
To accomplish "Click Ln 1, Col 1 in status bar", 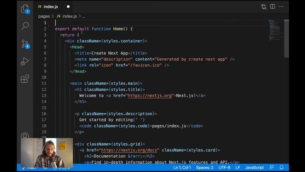I will click(182, 168).
